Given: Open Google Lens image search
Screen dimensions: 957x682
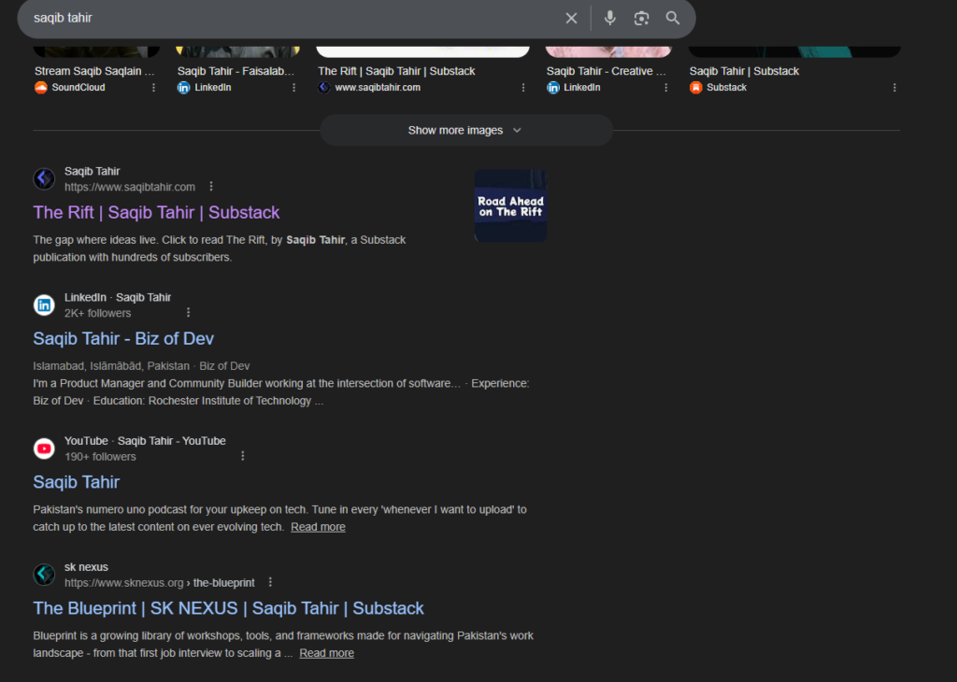Looking at the screenshot, I should point(641,19).
